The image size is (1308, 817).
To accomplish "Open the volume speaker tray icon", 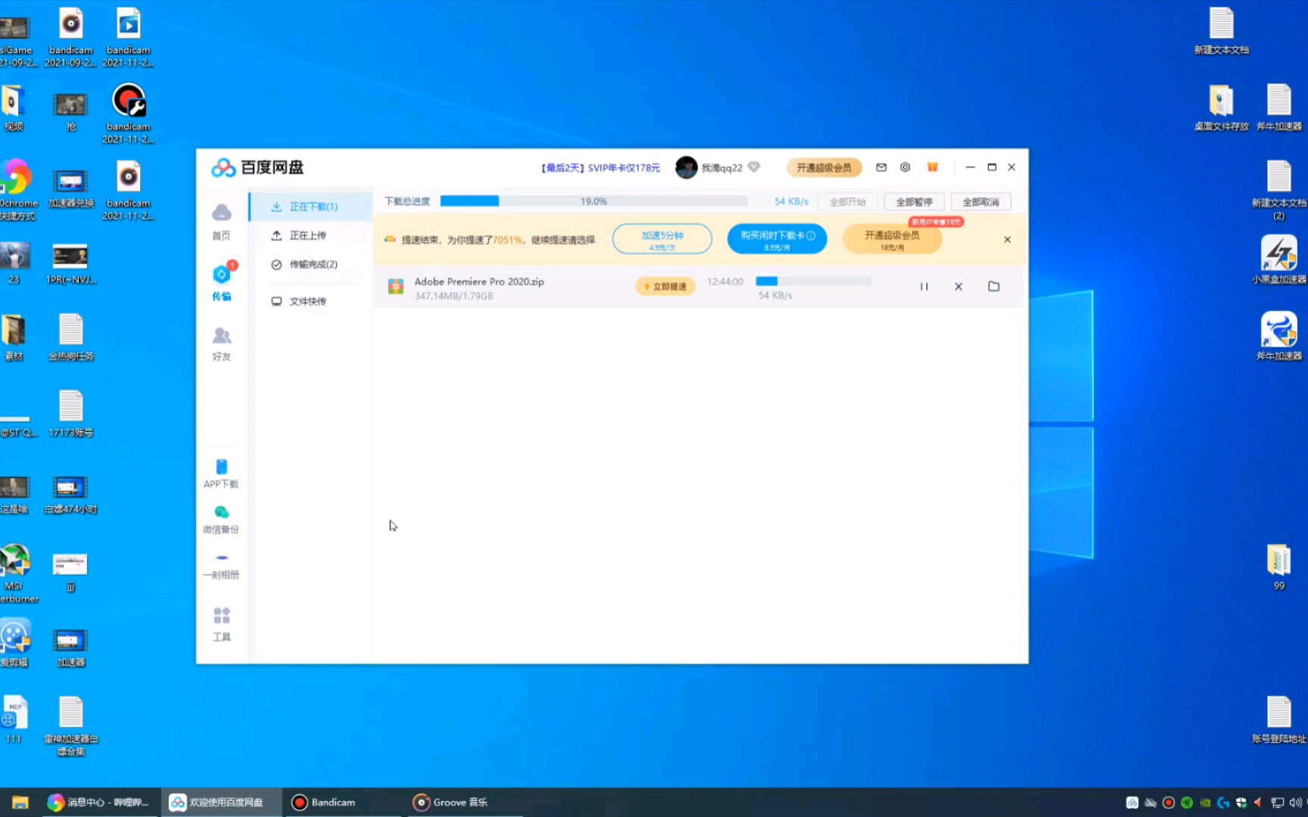I will click(x=1295, y=803).
